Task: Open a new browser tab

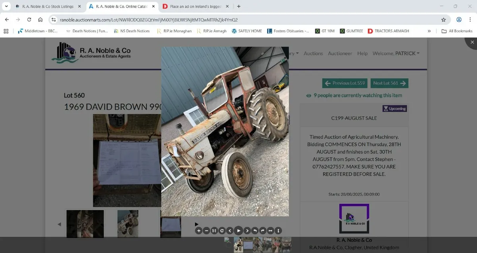Action: click(238, 6)
